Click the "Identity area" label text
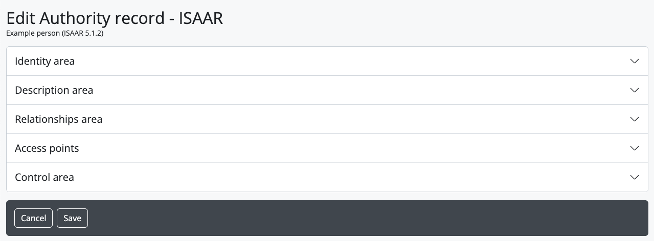Screen dimensions: 654x241 click(x=44, y=61)
